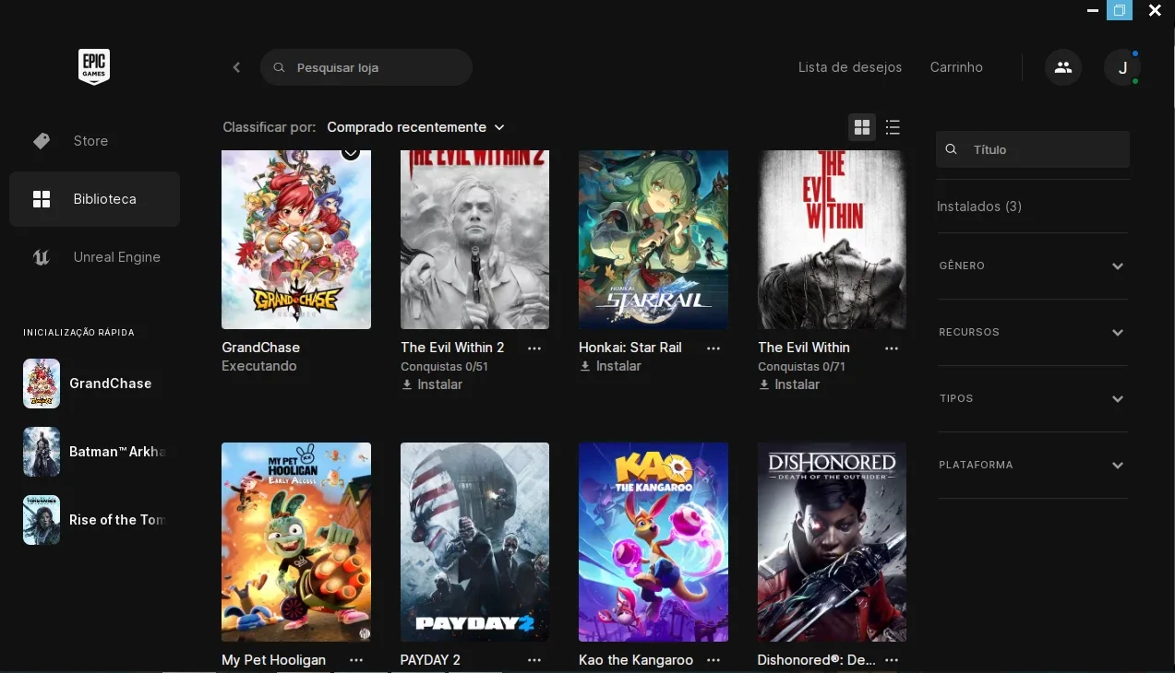Click the search magnifier in store search

click(x=280, y=67)
